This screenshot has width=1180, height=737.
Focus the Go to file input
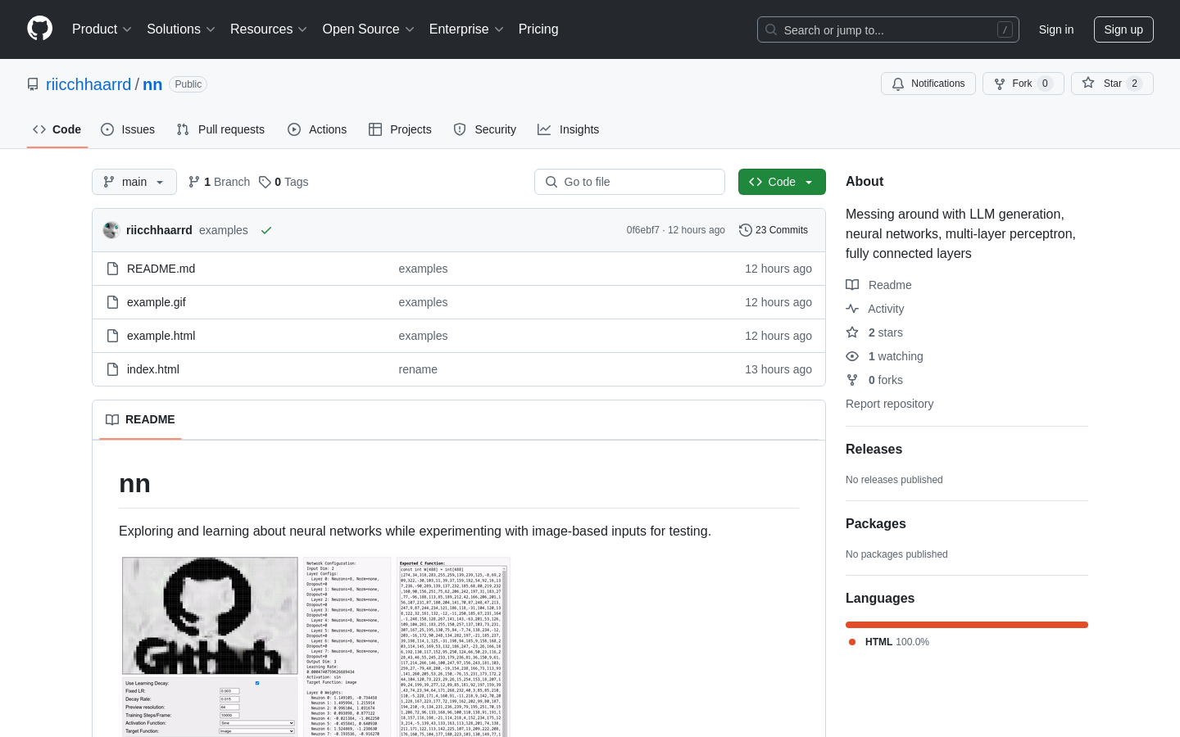click(x=629, y=182)
